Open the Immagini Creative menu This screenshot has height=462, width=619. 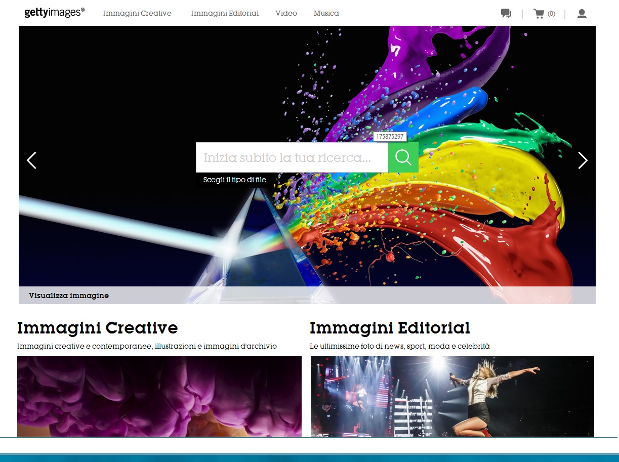tap(137, 13)
